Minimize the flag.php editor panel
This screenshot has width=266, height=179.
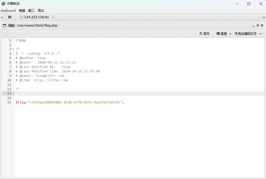point(253,26)
